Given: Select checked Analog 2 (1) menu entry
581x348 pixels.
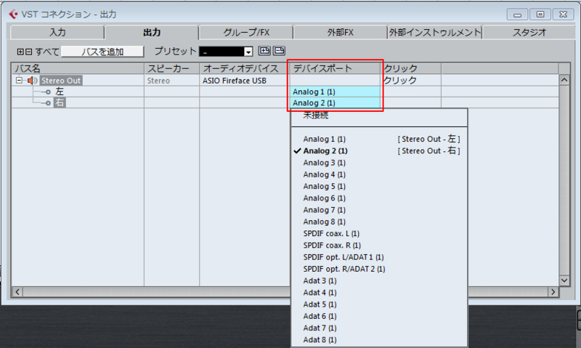Looking at the screenshot, I should [379, 151].
